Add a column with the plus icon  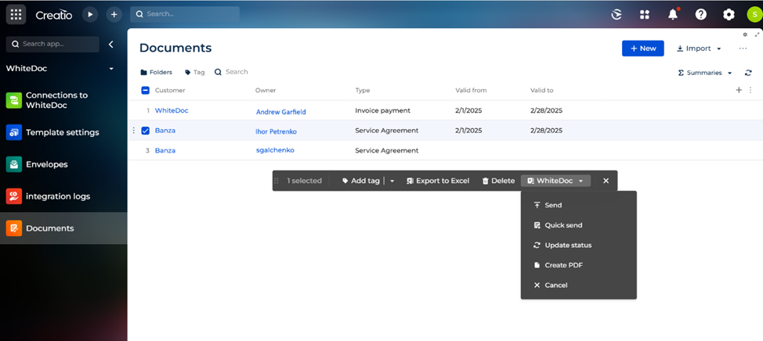(739, 90)
